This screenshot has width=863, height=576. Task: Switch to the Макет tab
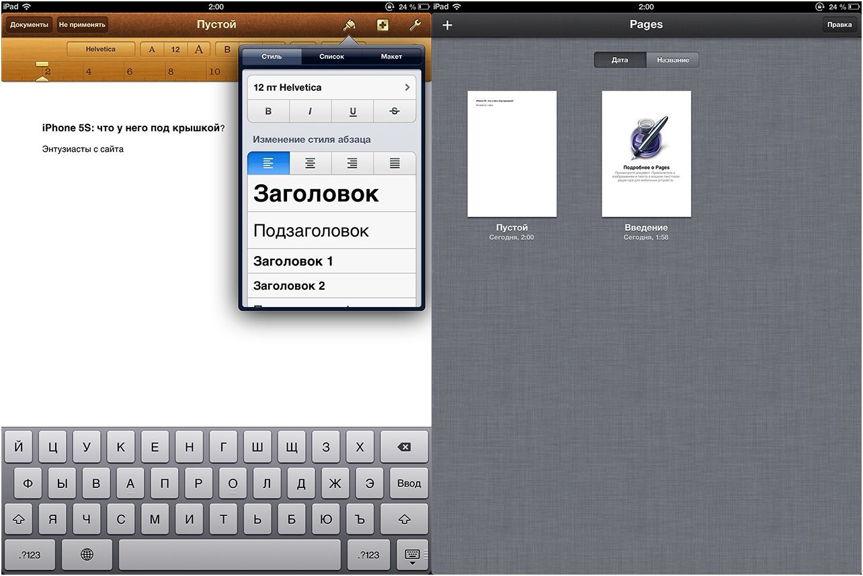coord(391,56)
